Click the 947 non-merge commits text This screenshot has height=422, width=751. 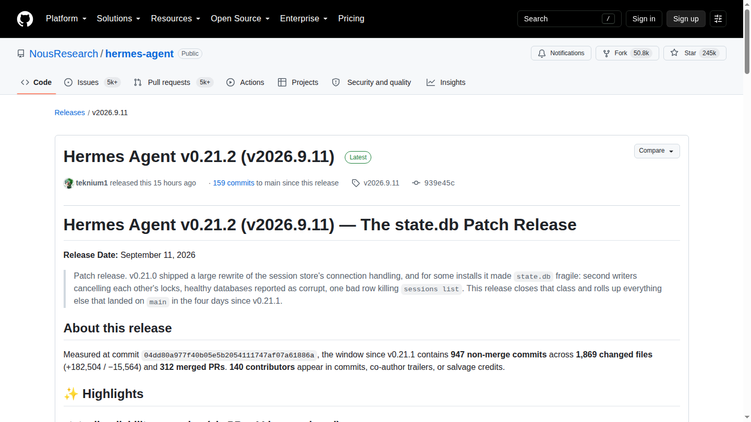[499, 354]
